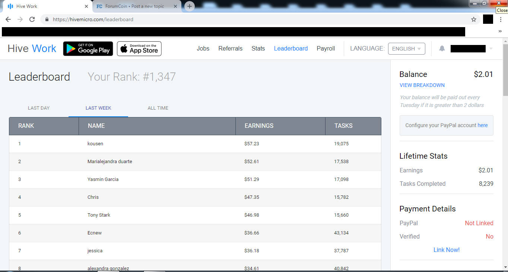Screen dimensions: 508x272
Task: Click the lock icon in address bar
Action: pos(47,19)
